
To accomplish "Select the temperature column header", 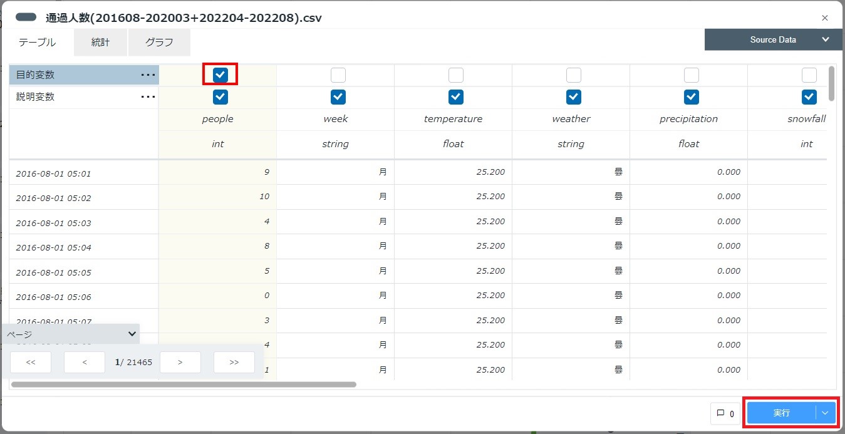I will (453, 119).
